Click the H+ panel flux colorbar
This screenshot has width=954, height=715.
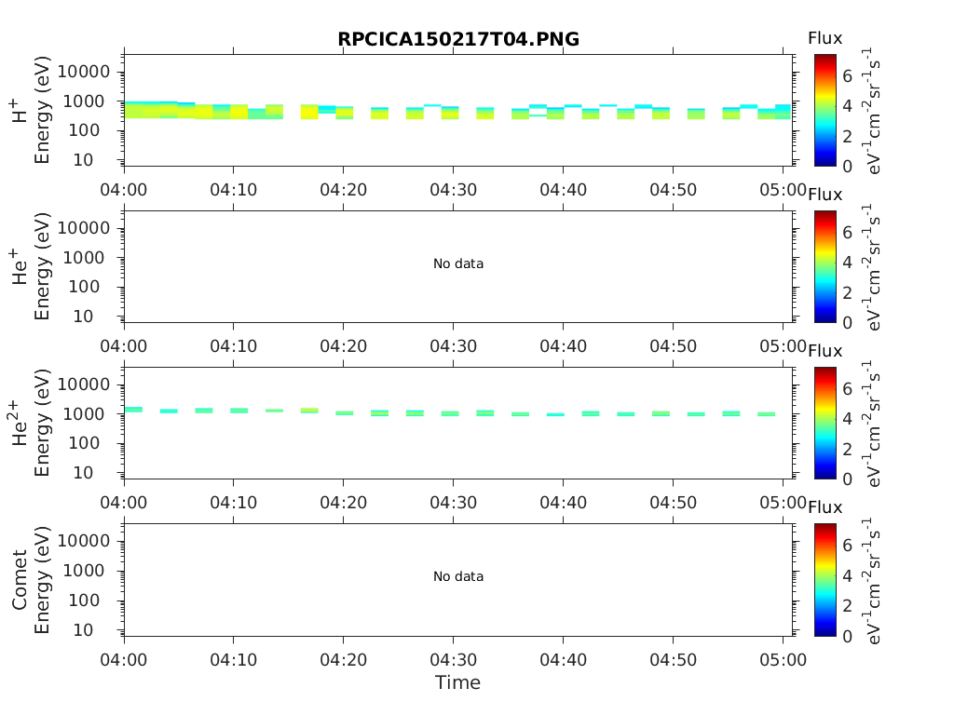825,110
